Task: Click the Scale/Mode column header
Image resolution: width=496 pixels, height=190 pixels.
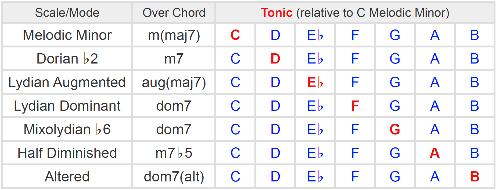Action: 67,13
